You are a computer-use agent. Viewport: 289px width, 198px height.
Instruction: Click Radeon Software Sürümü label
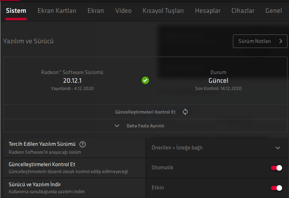coord(72,72)
